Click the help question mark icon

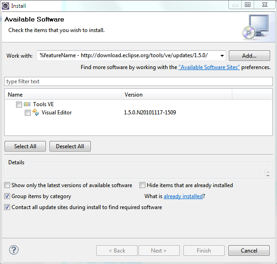click(14, 250)
